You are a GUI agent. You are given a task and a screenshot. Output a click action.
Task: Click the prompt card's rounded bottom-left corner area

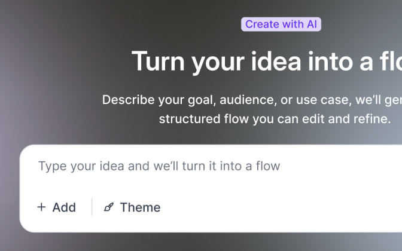(27, 225)
